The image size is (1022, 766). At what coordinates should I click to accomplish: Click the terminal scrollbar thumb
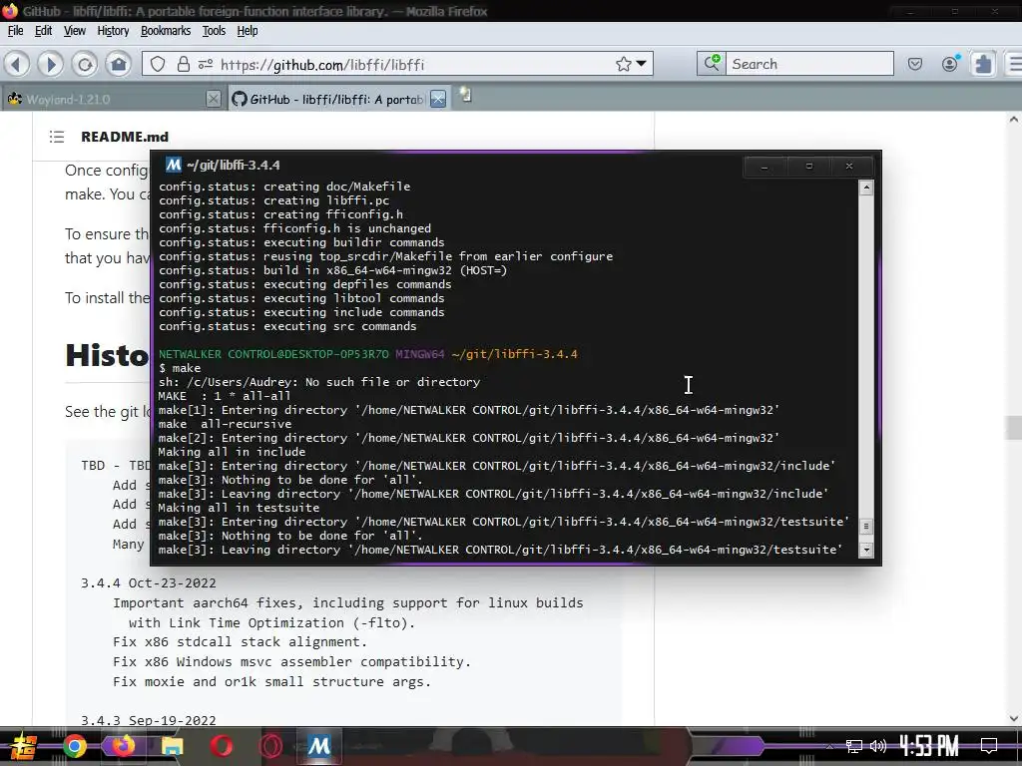coord(866,526)
